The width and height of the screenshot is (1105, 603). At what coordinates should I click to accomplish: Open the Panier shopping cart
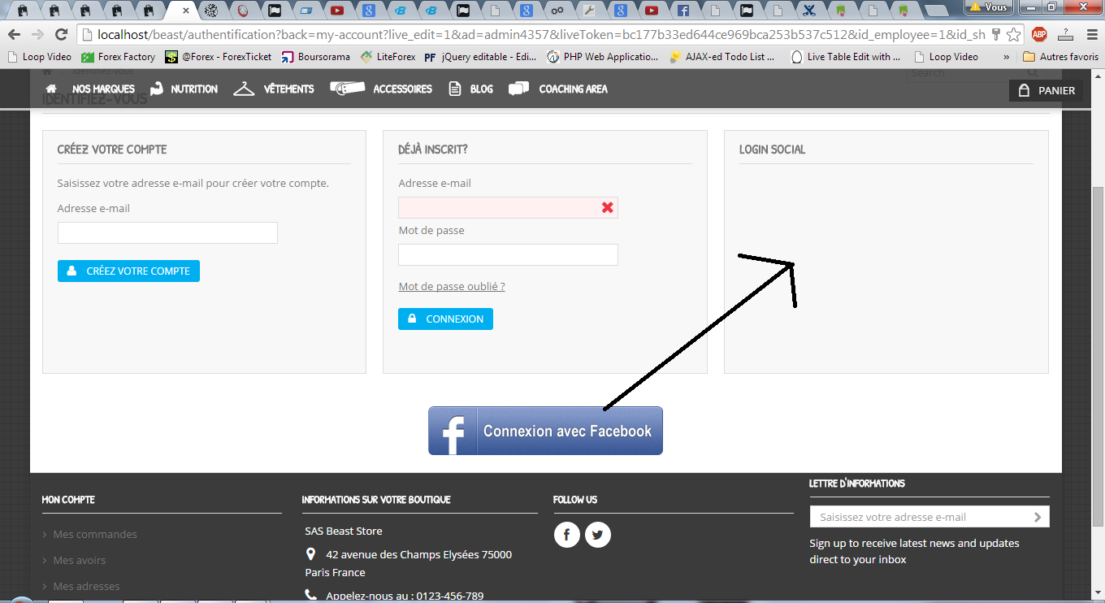pyautogui.click(x=1046, y=90)
